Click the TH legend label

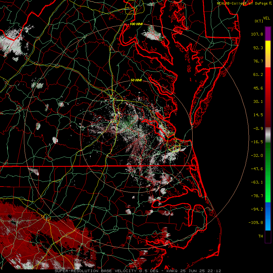pyautogui.click(x=261, y=236)
